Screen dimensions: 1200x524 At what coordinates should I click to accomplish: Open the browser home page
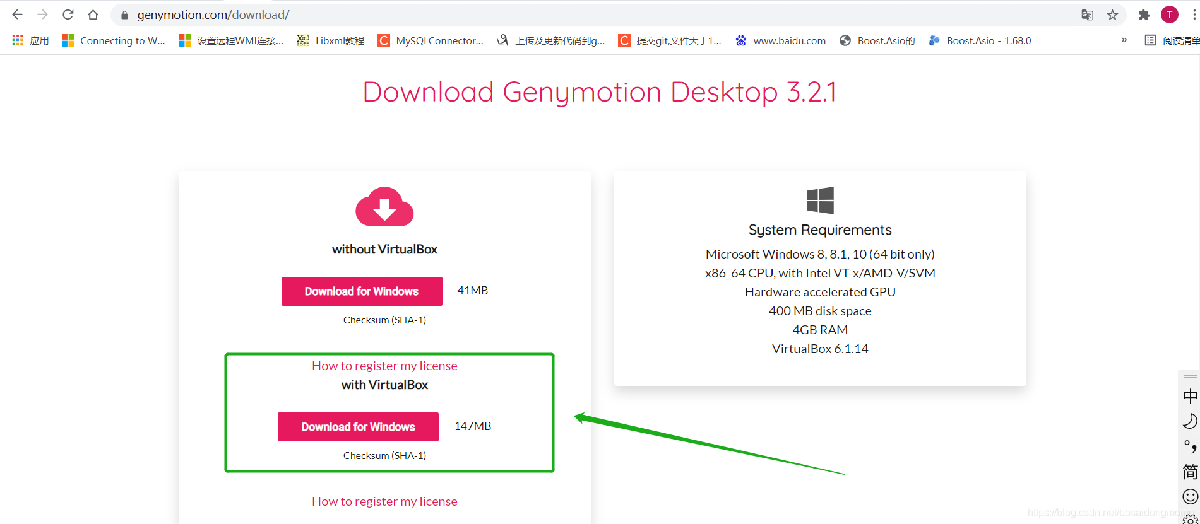coord(93,15)
